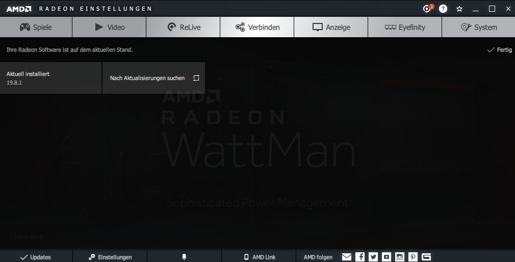515x262 pixels.
Task: Click the AMD folgen label
Action: pos(318,257)
